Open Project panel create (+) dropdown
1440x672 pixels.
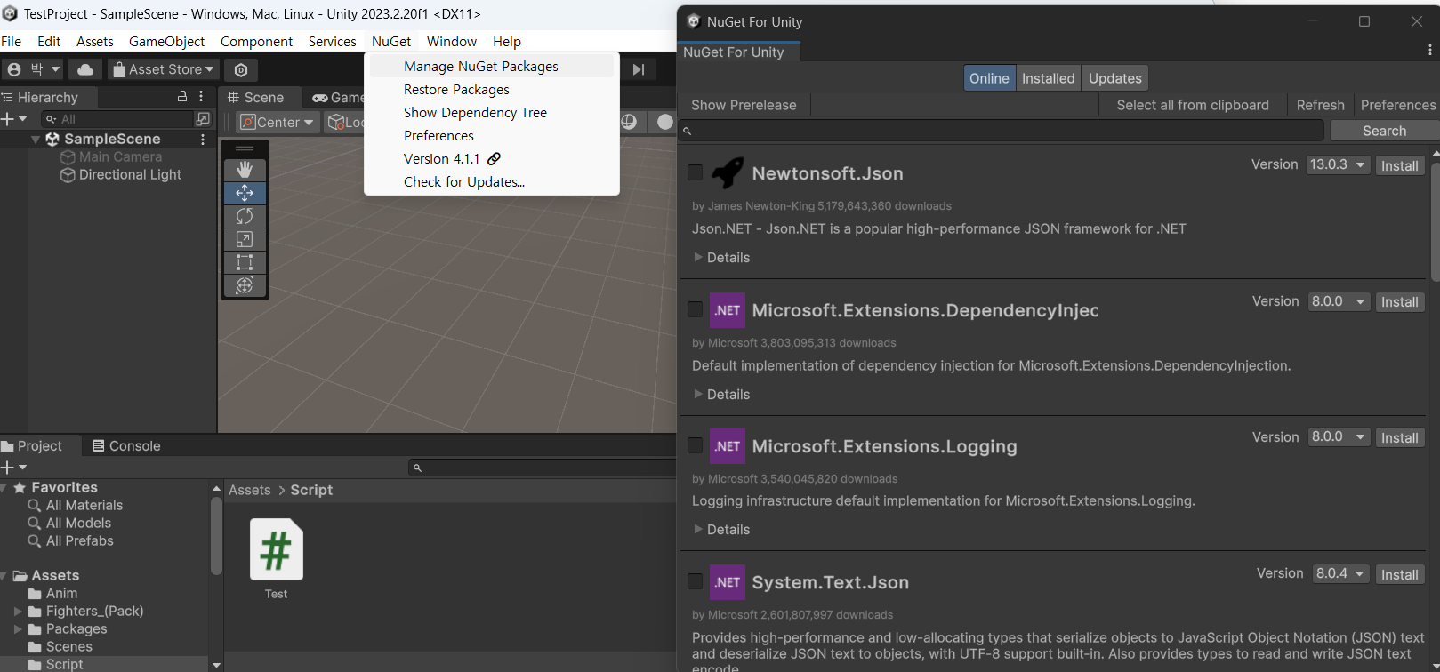pyautogui.click(x=14, y=468)
